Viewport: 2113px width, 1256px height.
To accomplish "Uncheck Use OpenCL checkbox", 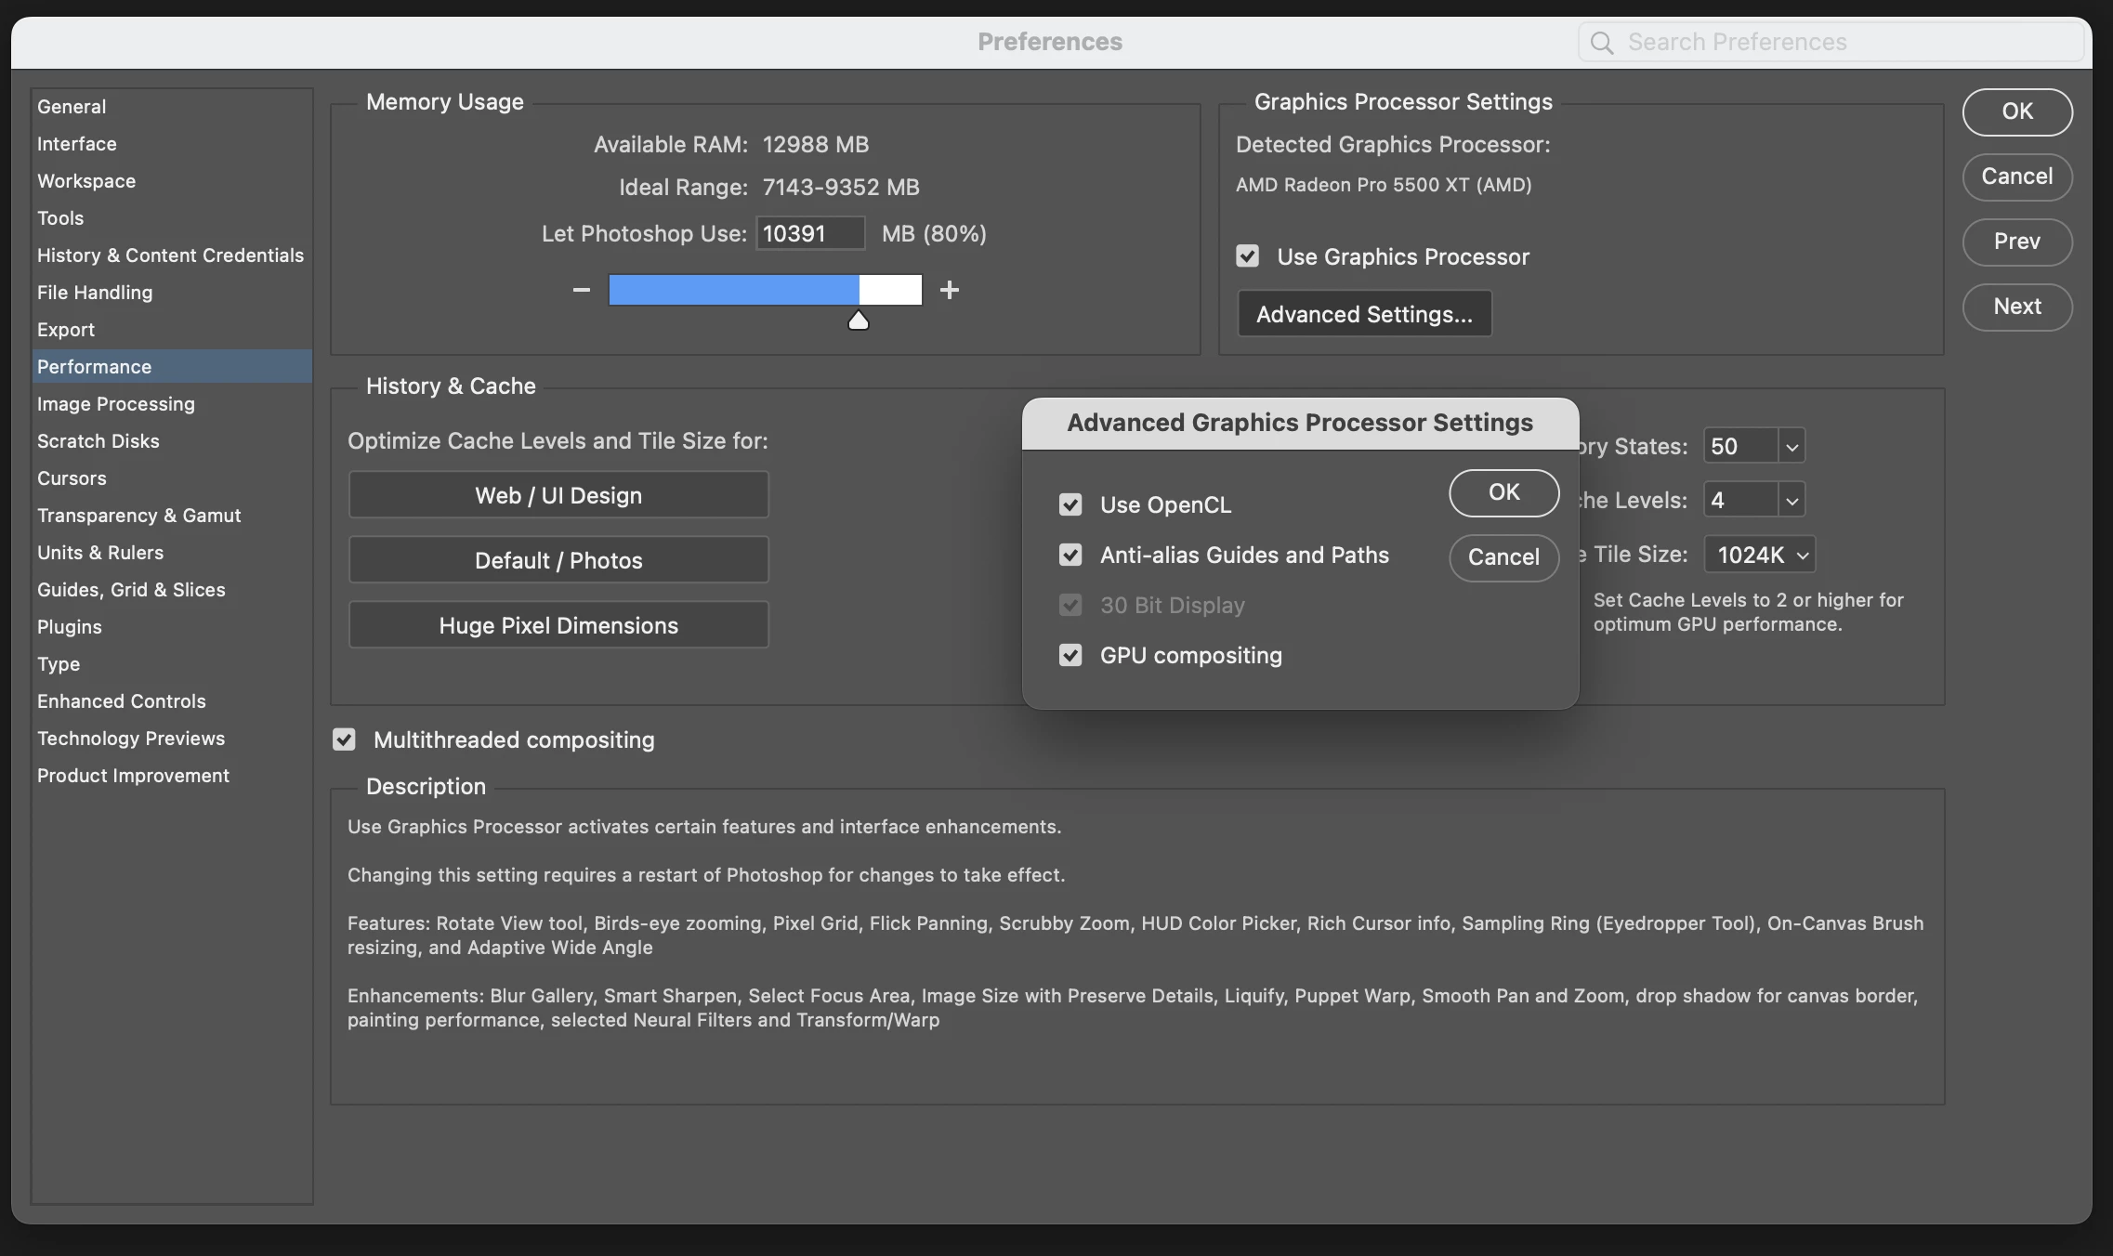I will click(1070, 504).
